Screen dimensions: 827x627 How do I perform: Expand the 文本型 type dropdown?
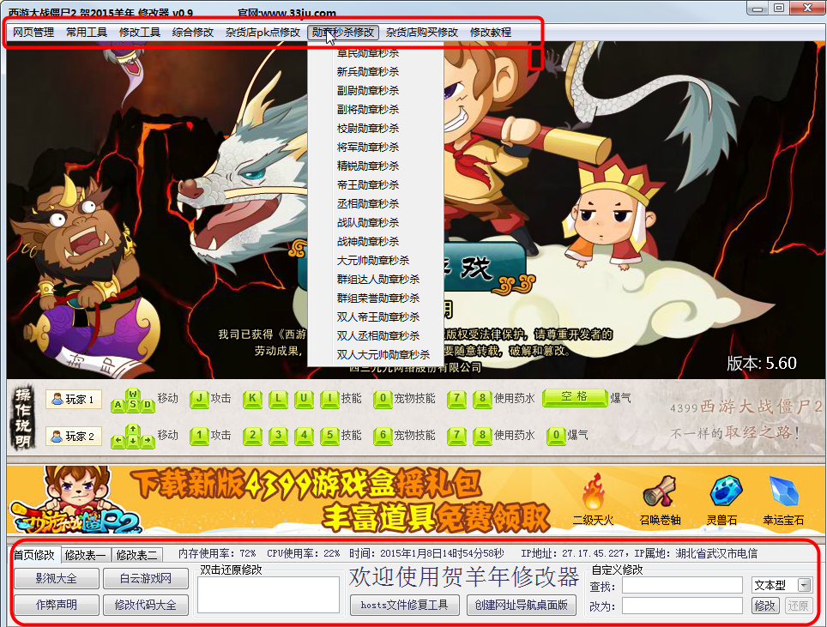(805, 585)
